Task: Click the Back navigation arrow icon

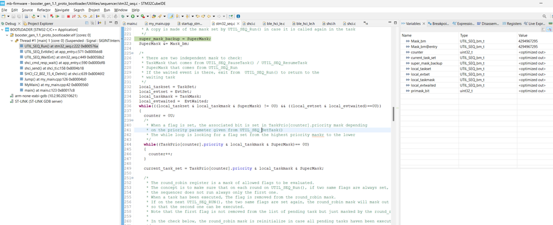Action: tap(209, 16)
